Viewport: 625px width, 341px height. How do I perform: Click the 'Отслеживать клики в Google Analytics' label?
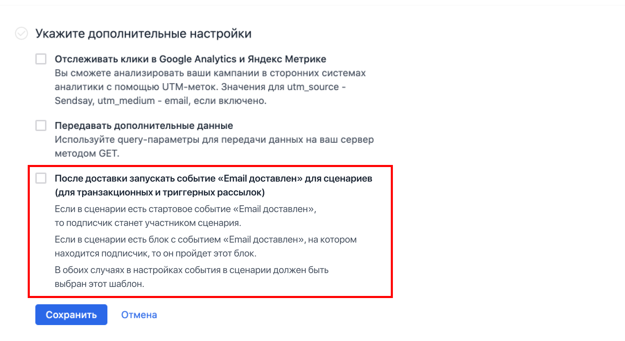tap(190, 59)
